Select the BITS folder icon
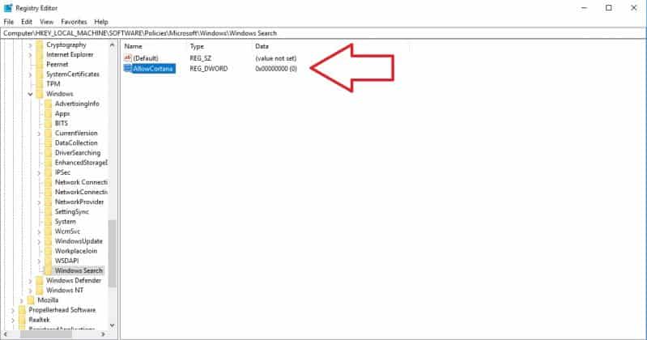This screenshot has height=340, width=647. [x=49, y=123]
